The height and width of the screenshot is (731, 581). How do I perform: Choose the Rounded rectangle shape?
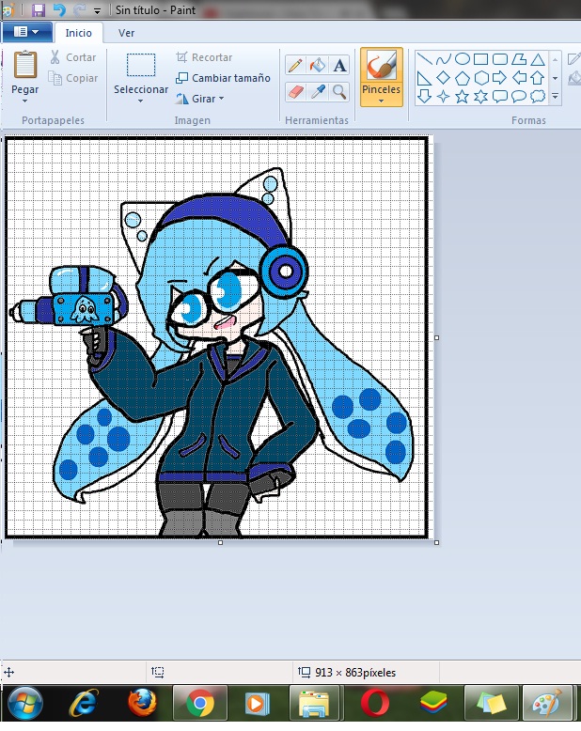tap(500, 59)
